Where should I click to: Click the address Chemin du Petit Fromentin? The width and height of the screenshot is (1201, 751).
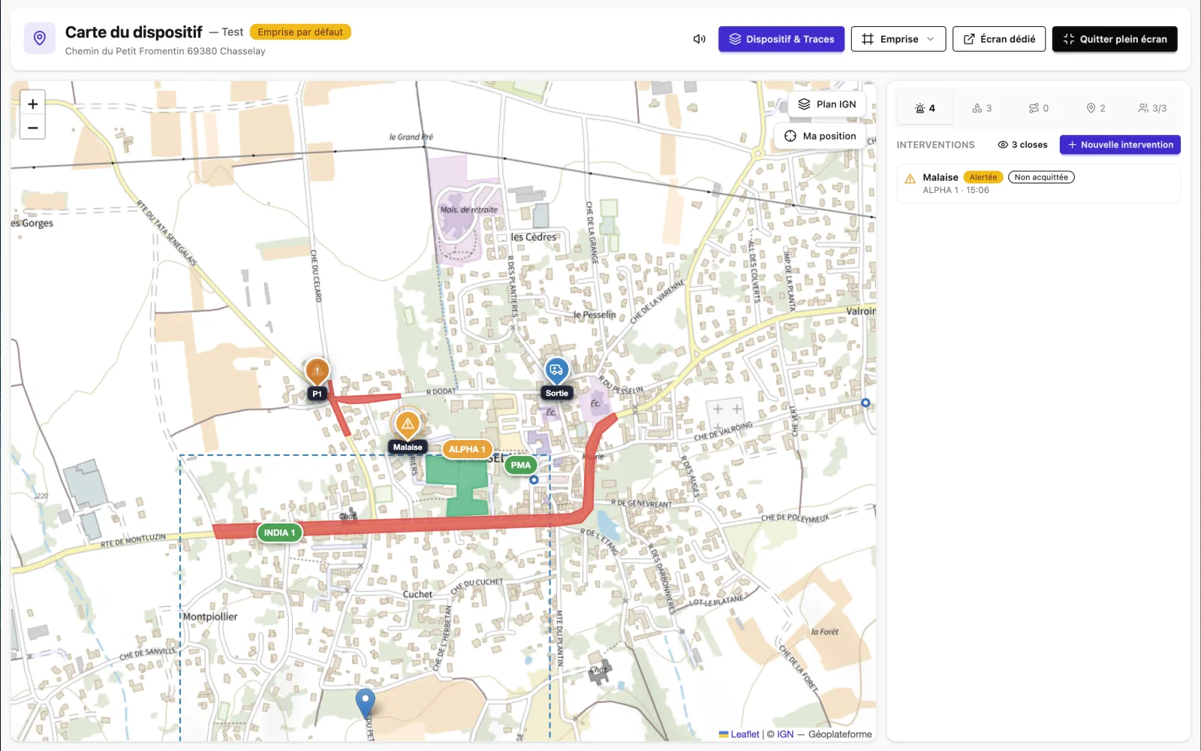pyautogui.click(x=165, y=51)
